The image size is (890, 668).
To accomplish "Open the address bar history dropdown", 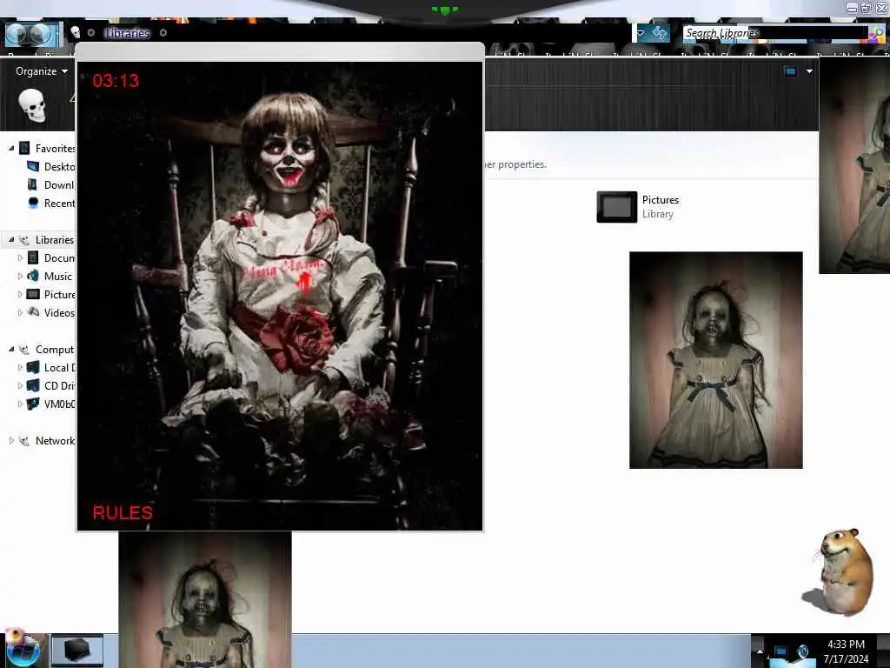I will point(641,33).
